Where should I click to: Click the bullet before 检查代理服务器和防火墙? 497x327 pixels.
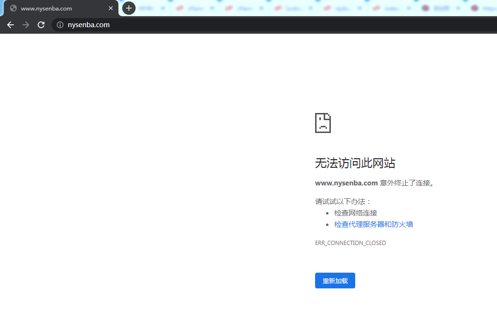click(x=328, y=225)
